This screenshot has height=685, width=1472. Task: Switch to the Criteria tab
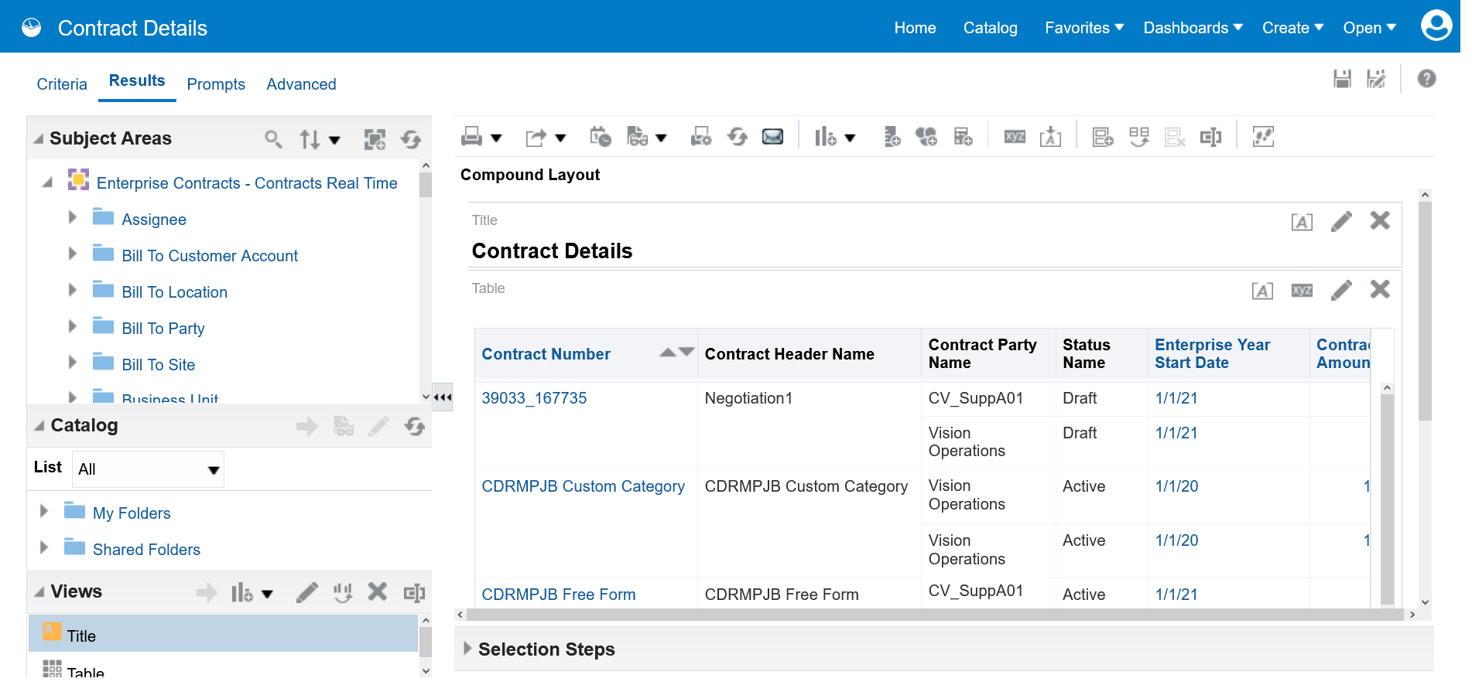[x=62, y=84]
